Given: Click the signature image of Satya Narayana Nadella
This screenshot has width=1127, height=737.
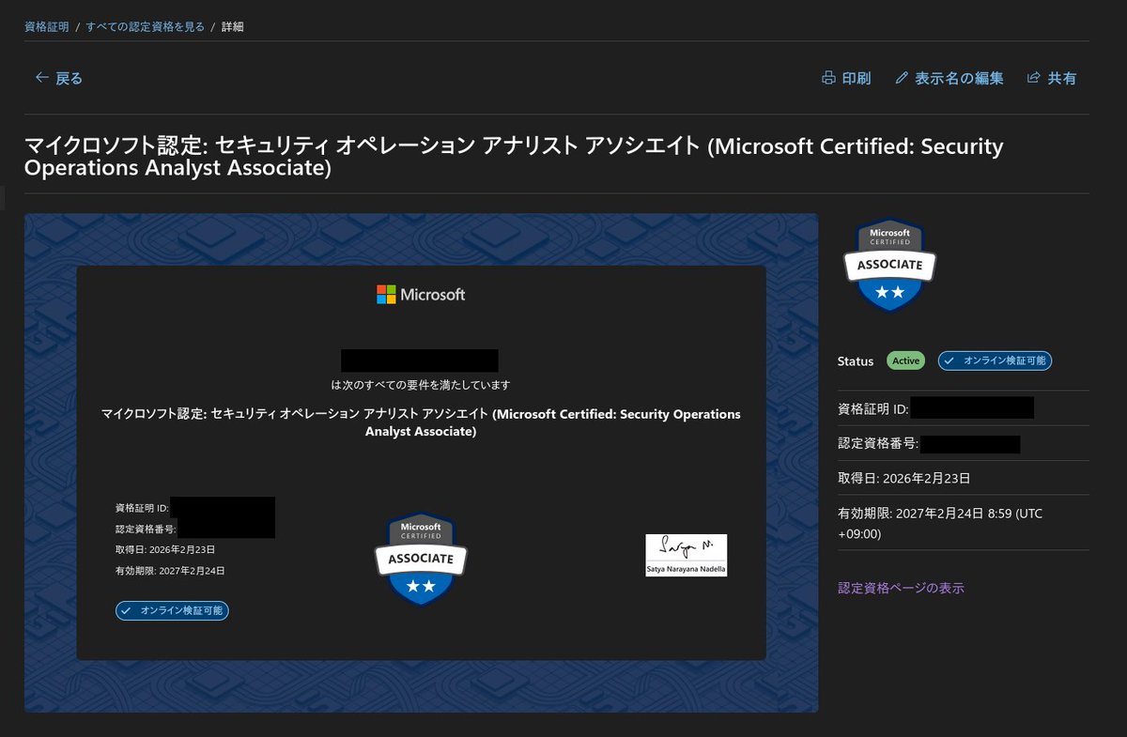Looking at the screenshot, I should point(686,555).
